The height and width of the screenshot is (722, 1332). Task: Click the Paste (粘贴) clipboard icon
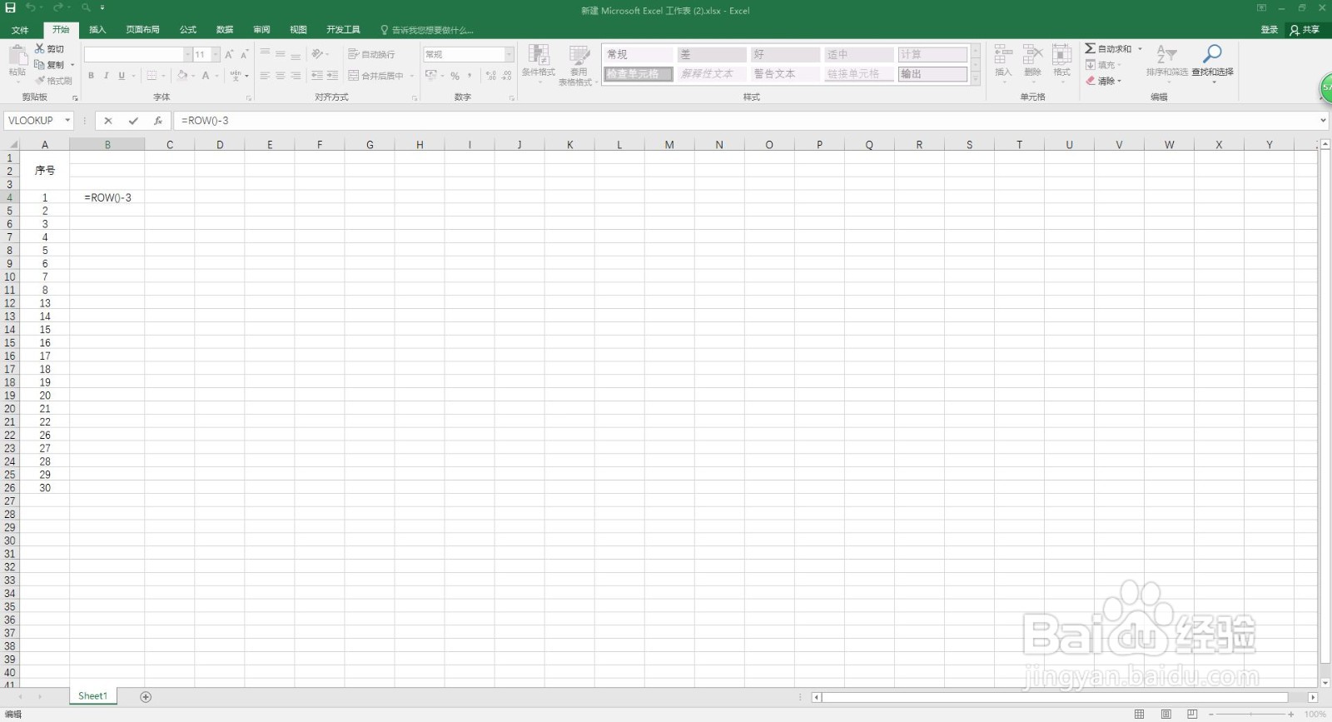coord(17,55)
